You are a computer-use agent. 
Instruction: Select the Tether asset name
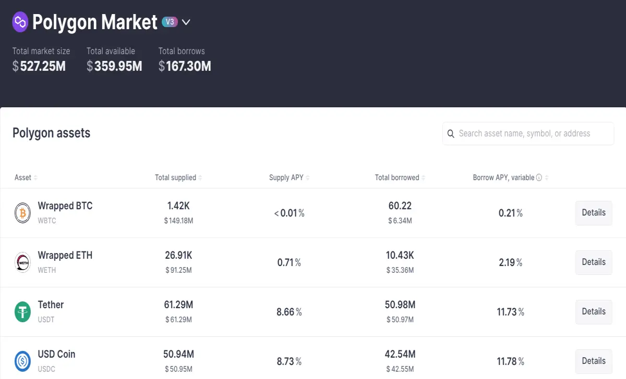click(51, 305)
